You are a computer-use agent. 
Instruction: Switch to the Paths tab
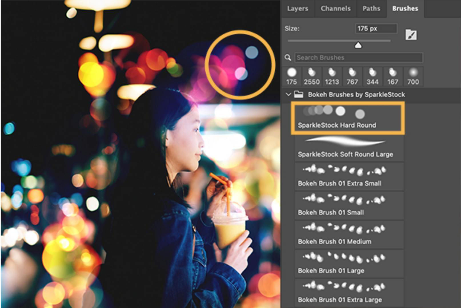[x=372, y=9]
